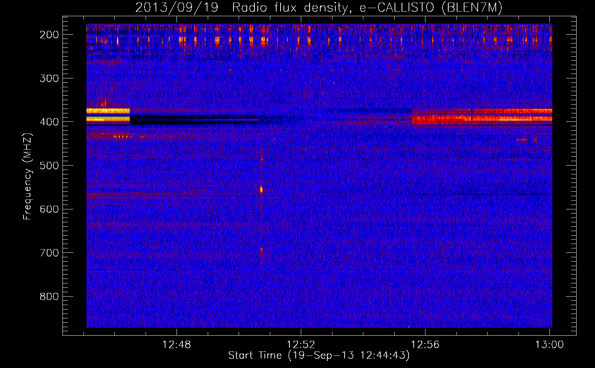595x368 pixels.
Task: Click the 13:00 time tick label
Action: [550, 345]
